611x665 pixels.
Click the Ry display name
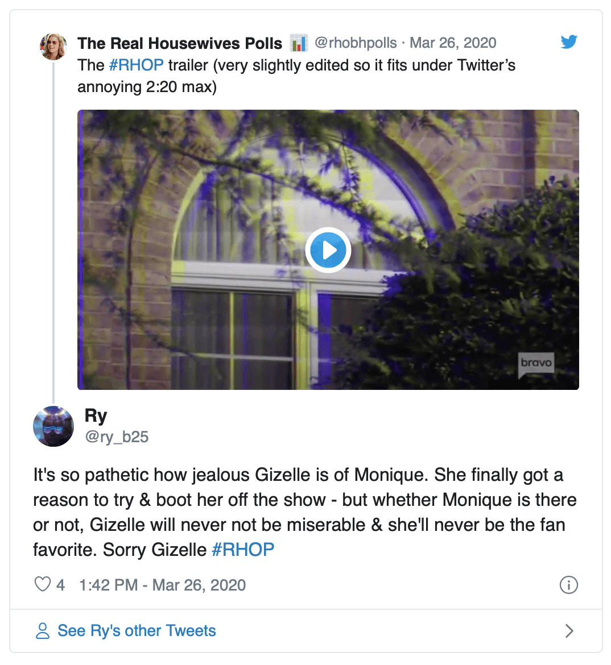pos(96,416)
